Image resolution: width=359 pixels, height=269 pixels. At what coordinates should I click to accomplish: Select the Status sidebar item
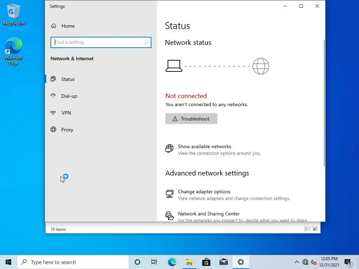click(101, 79)
